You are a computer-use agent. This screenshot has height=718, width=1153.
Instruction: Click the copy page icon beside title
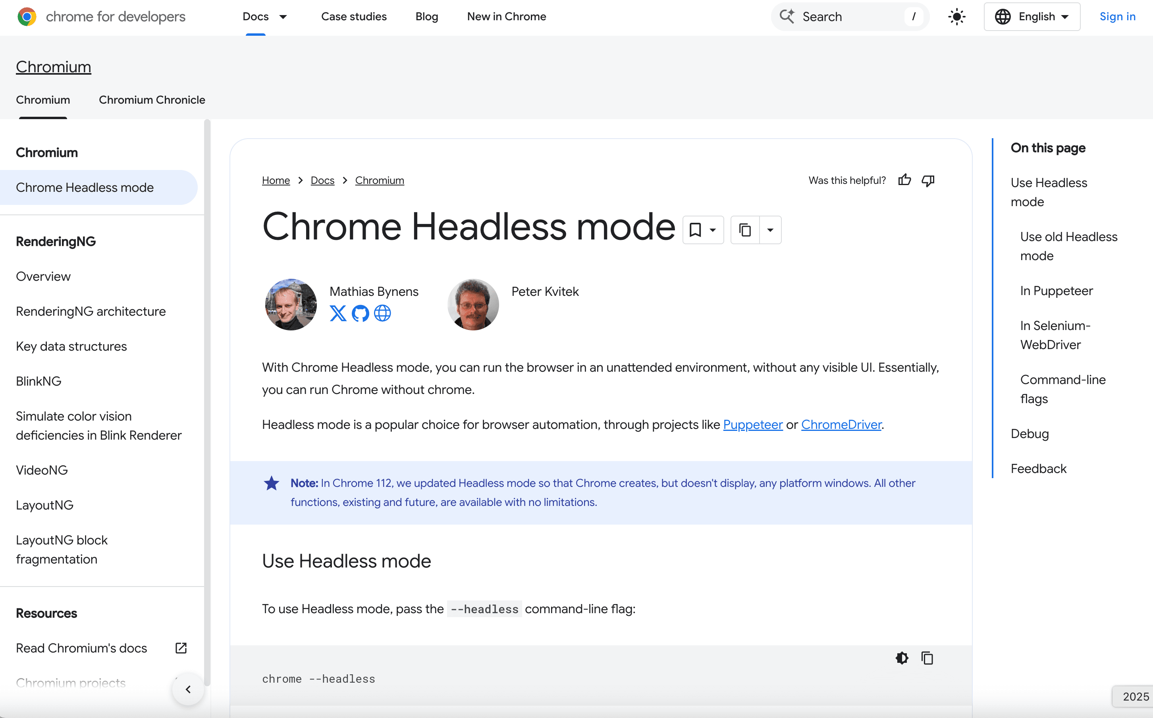745,230
